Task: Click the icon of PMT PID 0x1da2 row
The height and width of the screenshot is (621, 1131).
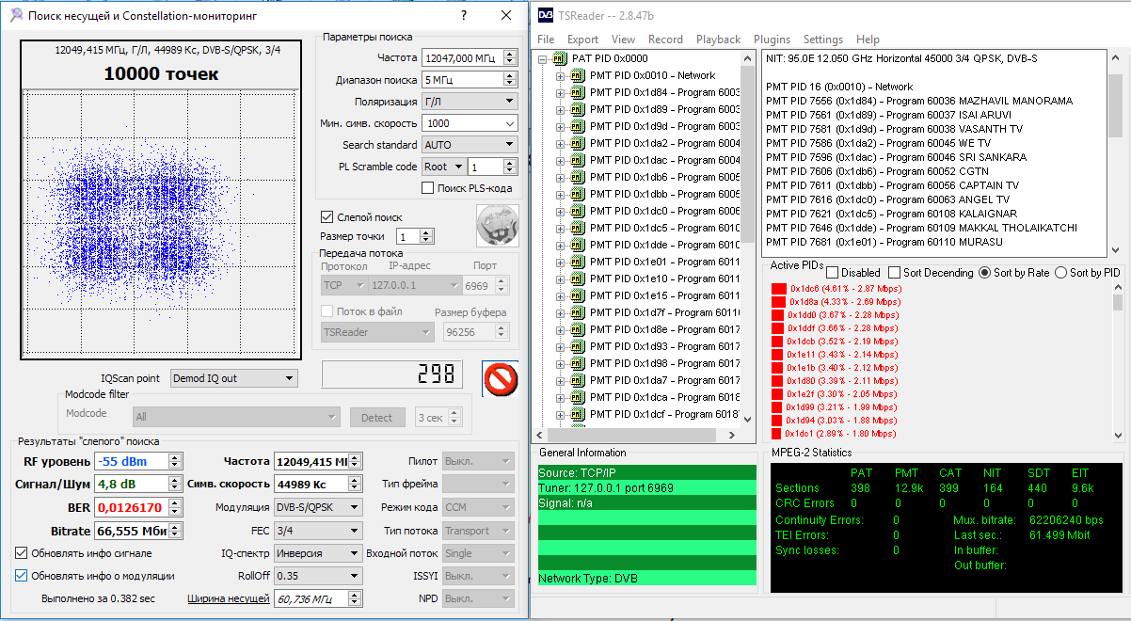Action: [x=578, y=143]
